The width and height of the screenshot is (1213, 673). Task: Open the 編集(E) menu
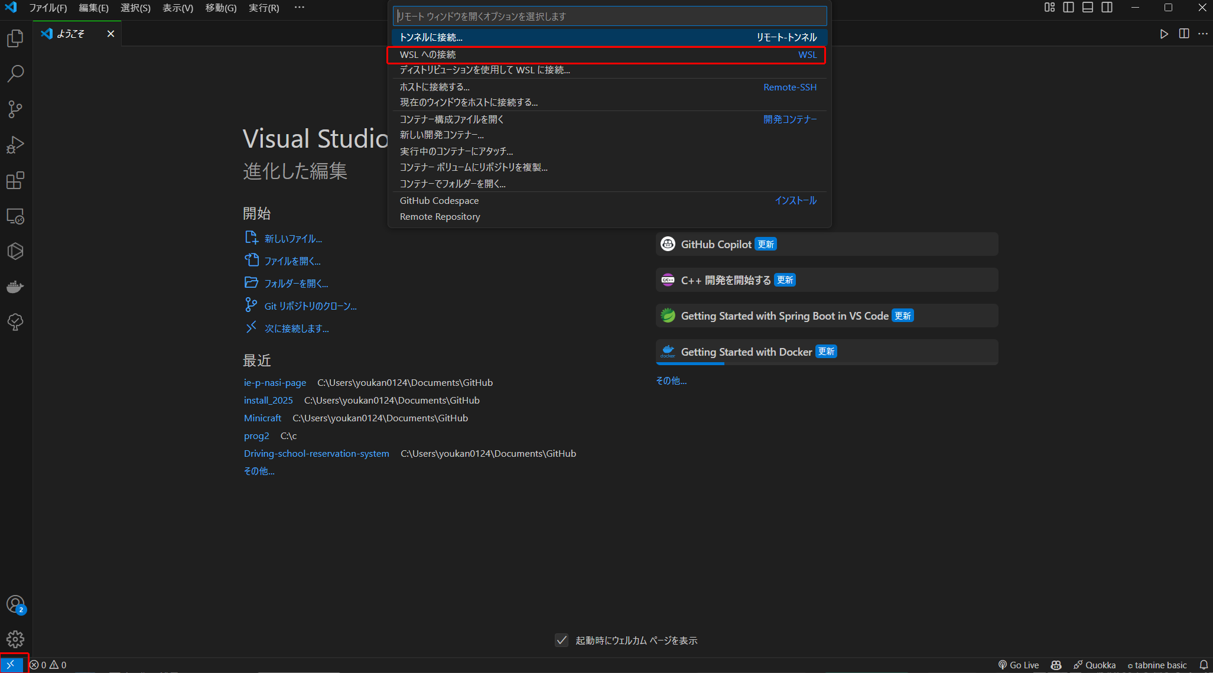pyautogui.click(x=93, y=8)
